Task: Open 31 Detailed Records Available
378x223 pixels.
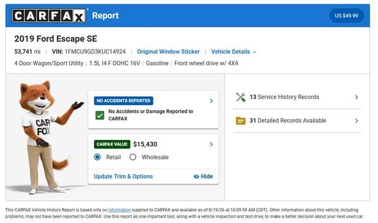Action: tap(288, 120)
